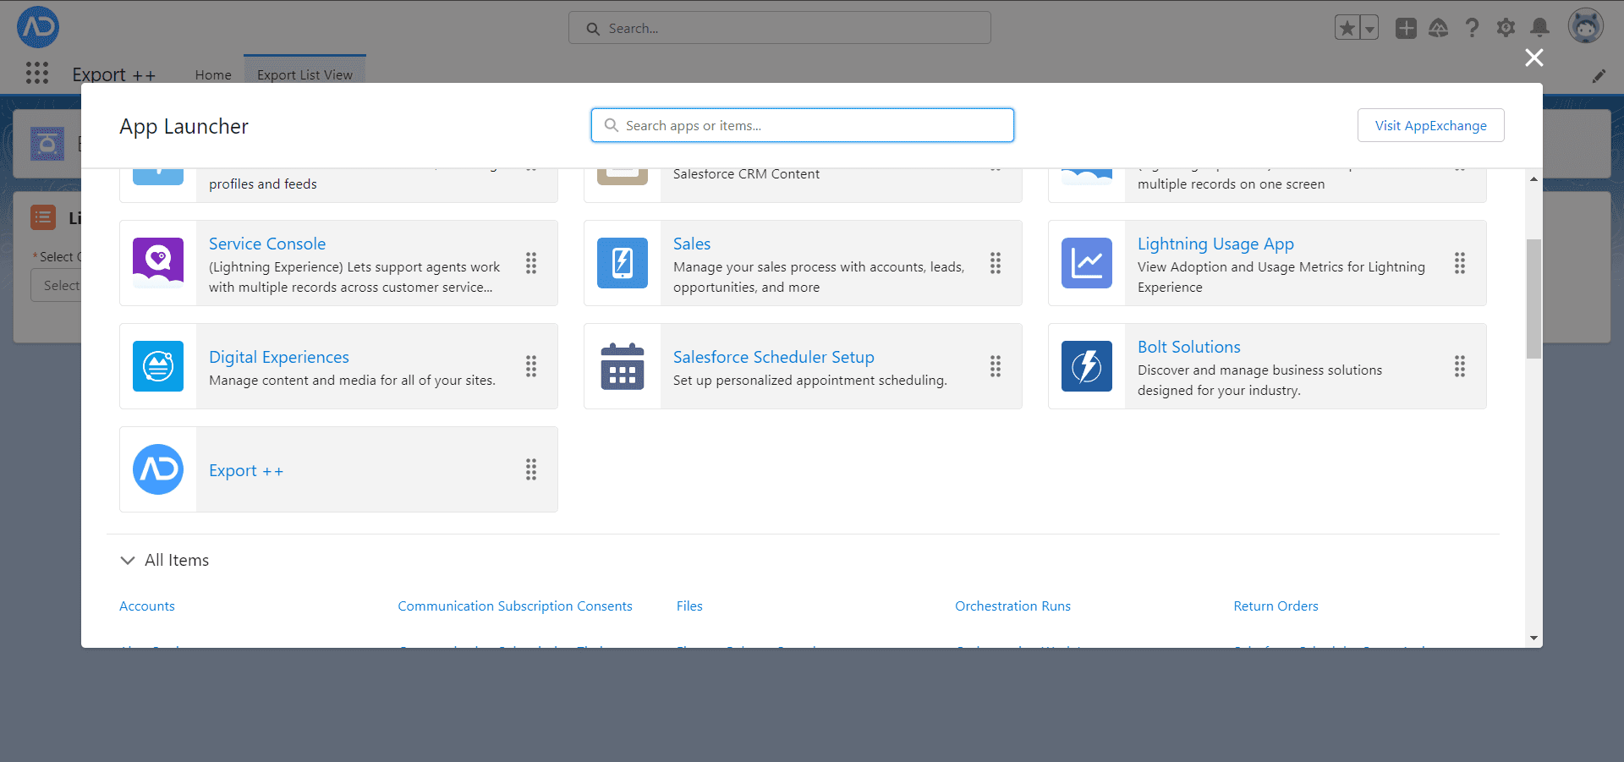1624x762 pixels.
Task: Open the Digital Experiences link
Action: point(279,357)
